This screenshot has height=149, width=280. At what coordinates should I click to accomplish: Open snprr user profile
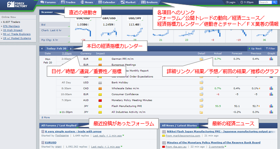click(x=58, y=147)
